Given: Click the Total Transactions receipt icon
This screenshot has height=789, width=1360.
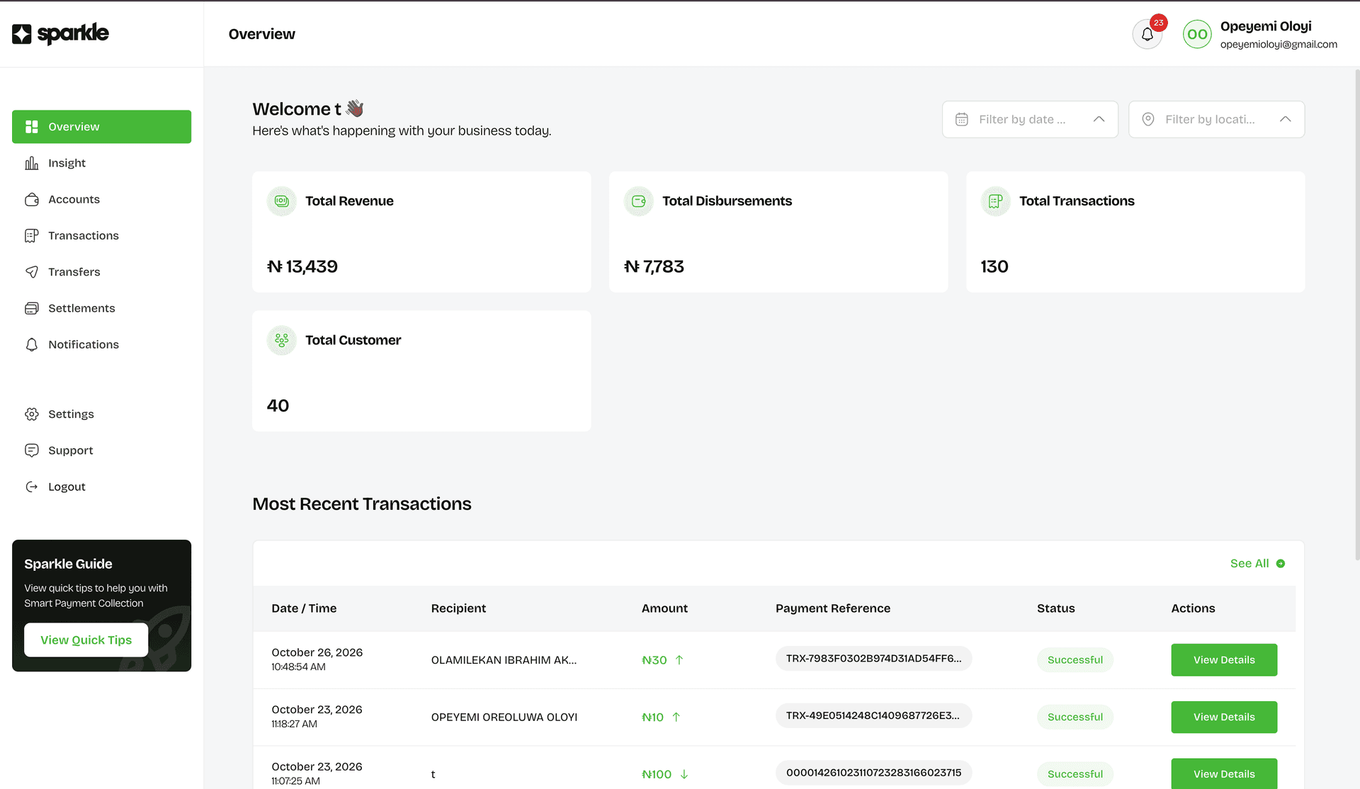Looking at the screenshot, I should 995,201.
